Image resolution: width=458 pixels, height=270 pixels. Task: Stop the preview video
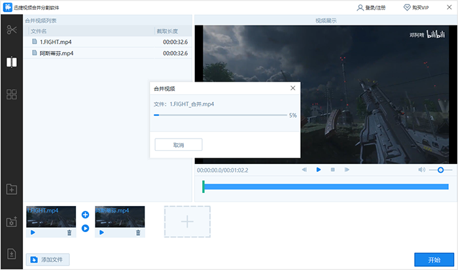coord(332,169)
